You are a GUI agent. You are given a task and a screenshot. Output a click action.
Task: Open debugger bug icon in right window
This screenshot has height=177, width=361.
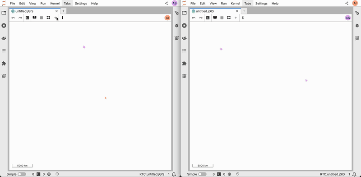pos(357,26)
